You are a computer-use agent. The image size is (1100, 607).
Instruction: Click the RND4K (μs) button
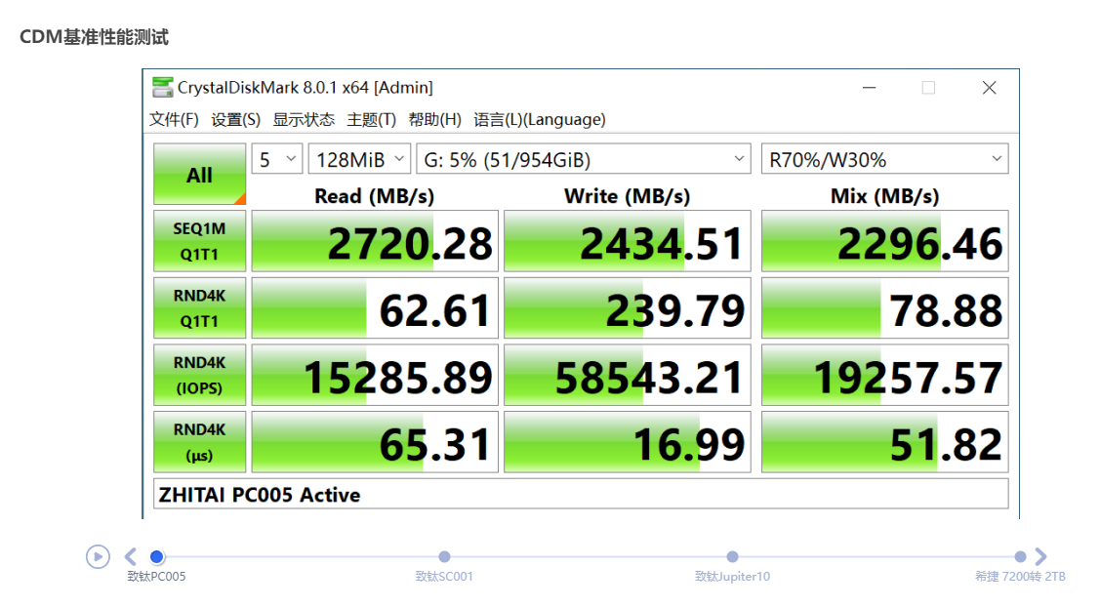tap(199, 441)
